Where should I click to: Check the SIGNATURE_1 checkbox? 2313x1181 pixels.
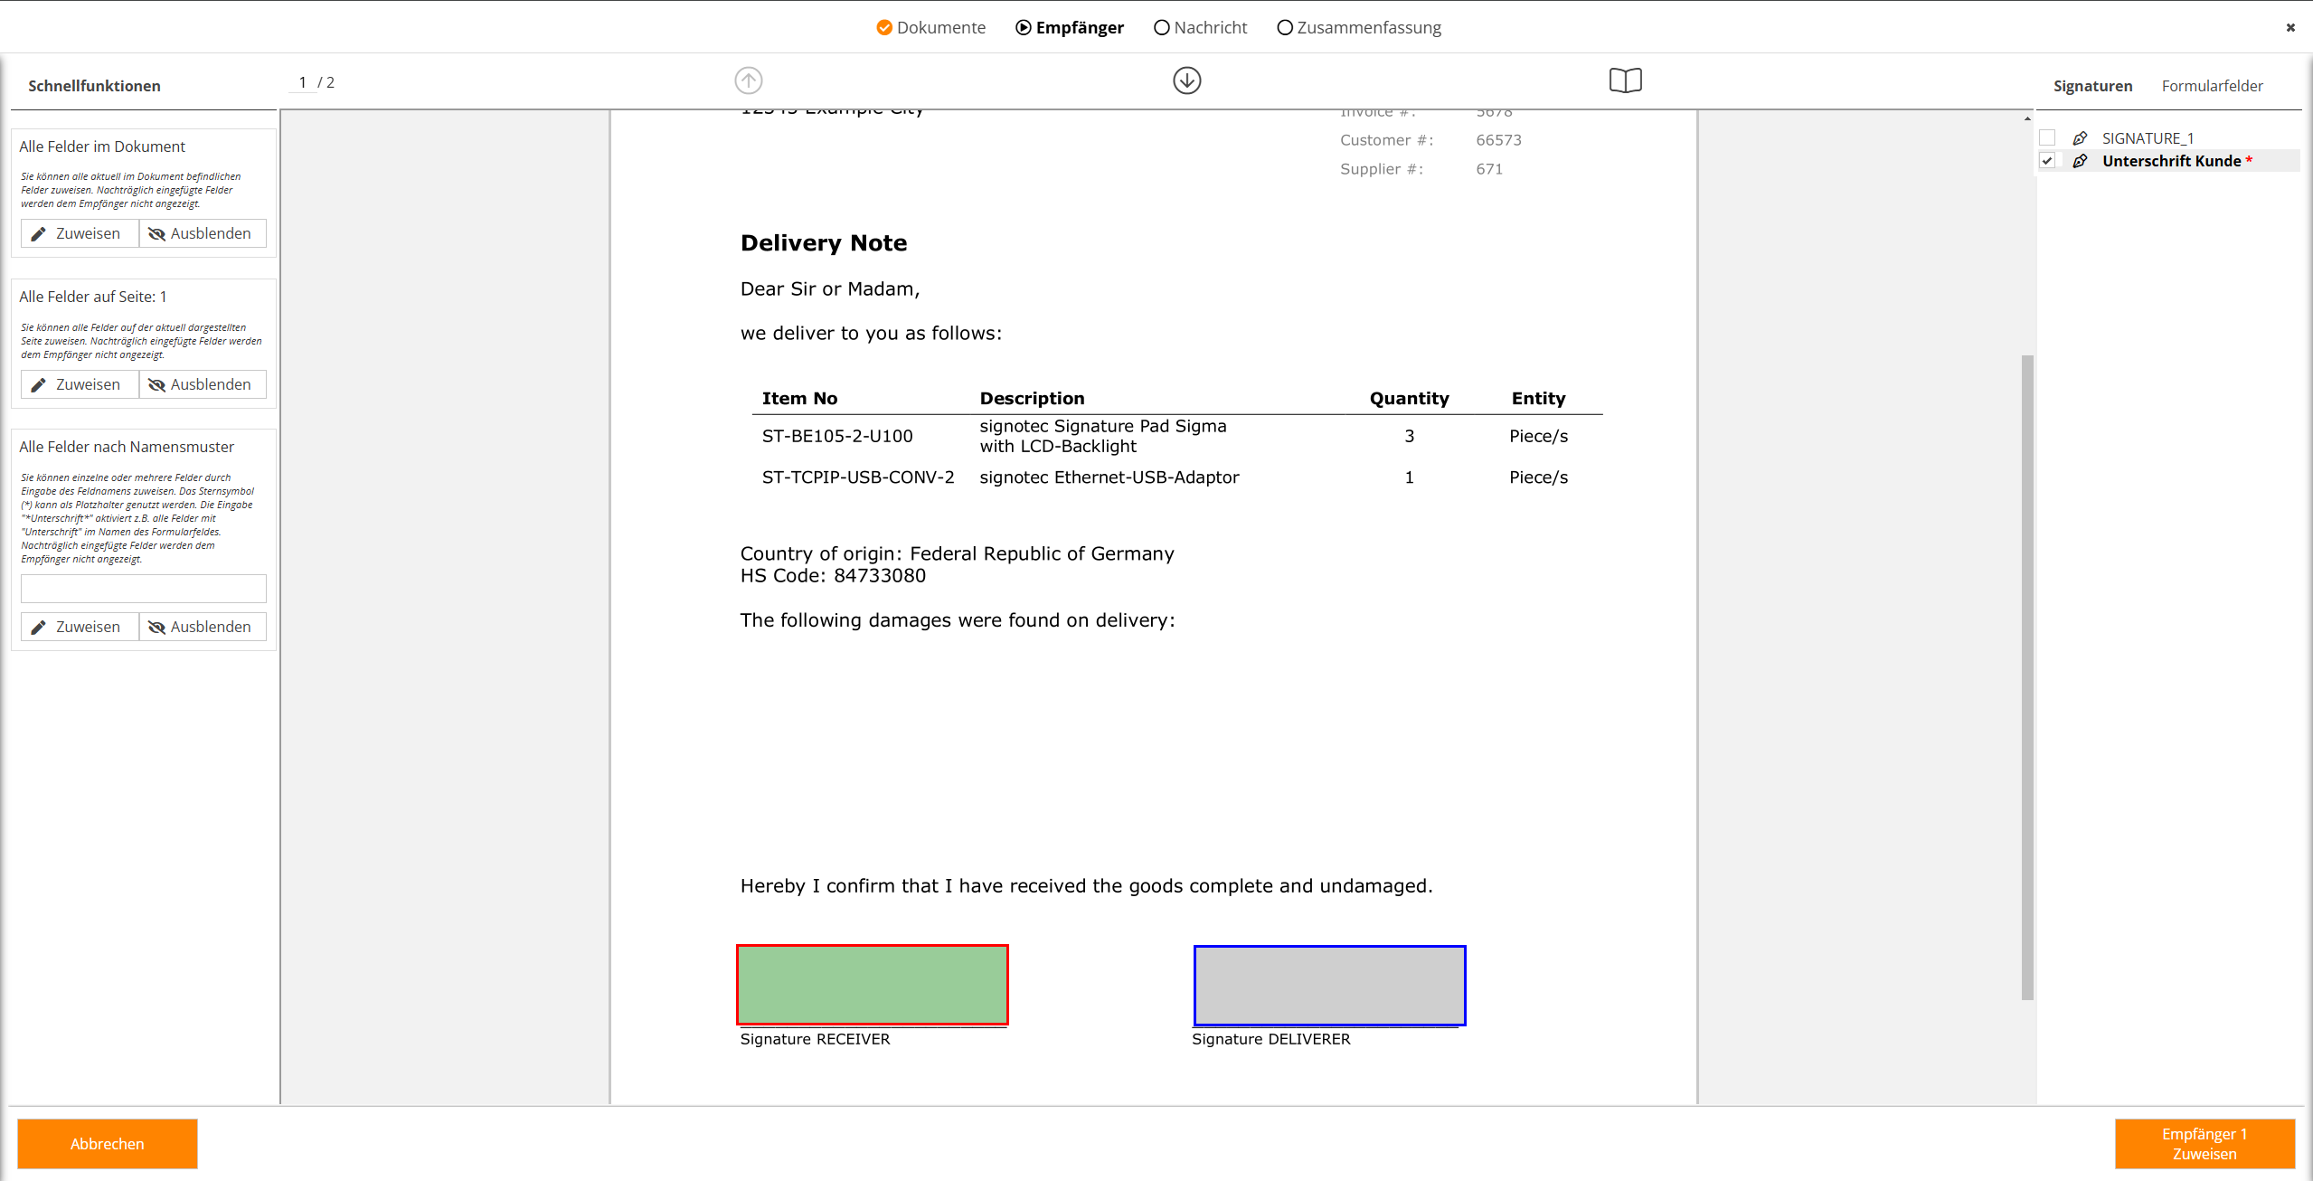(2047, 138)
